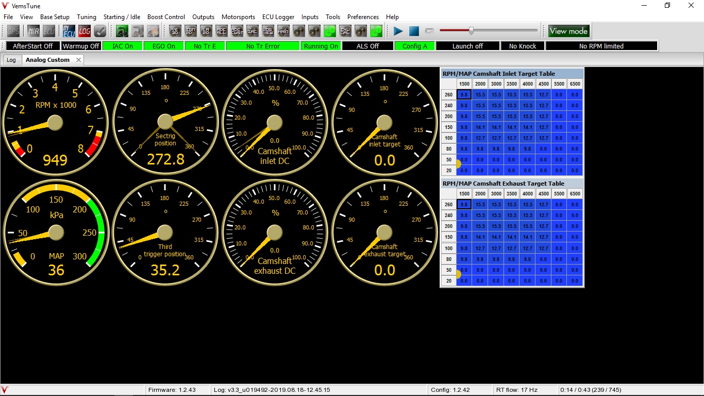Play the log playback
Viewport: 704px width, 396px height.
398,31
